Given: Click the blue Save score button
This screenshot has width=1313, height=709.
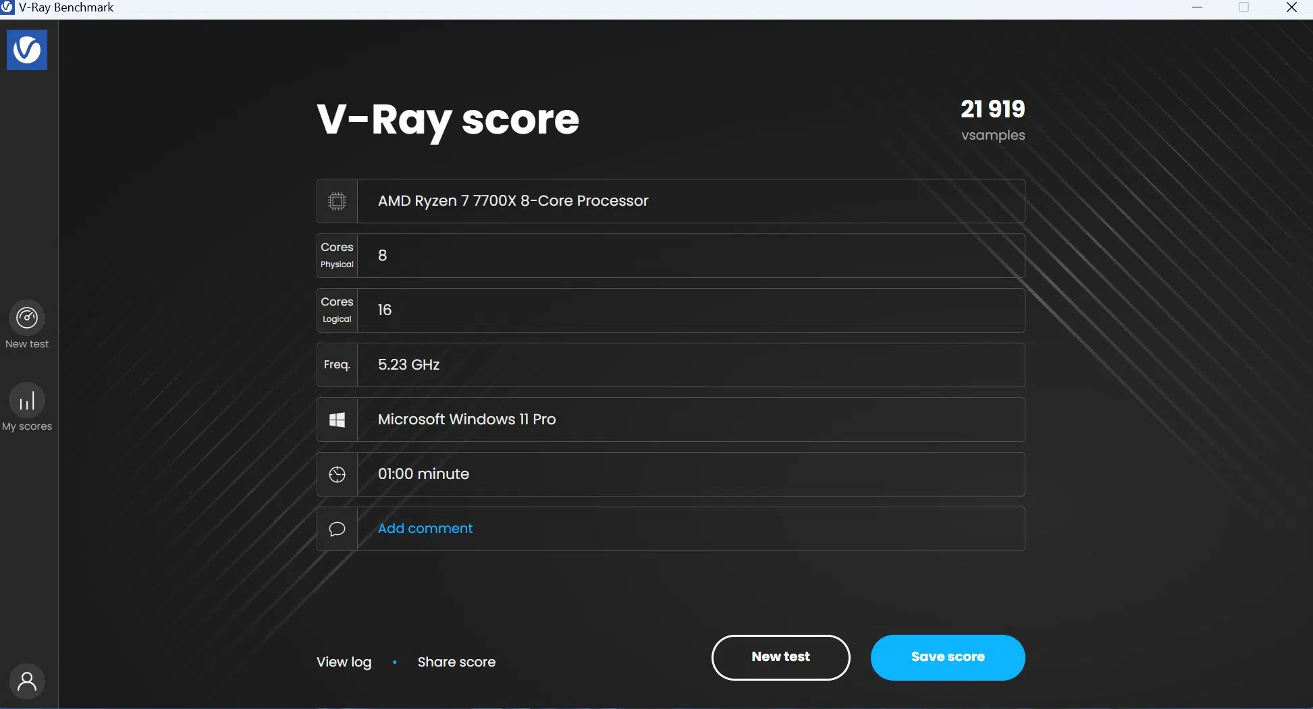Looking at the screenshot, I should (x=948, y=658).
